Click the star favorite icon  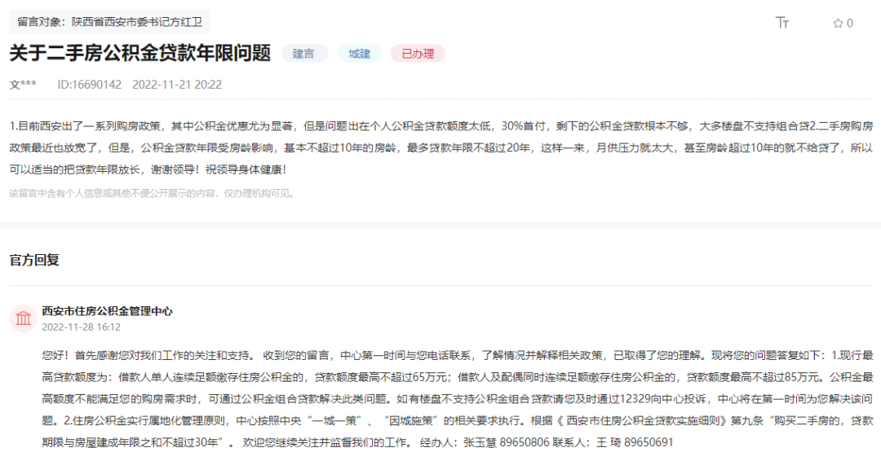coord(838,23)
